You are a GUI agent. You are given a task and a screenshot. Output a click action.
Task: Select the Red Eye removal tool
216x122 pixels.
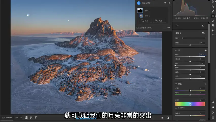coord(213,21)
